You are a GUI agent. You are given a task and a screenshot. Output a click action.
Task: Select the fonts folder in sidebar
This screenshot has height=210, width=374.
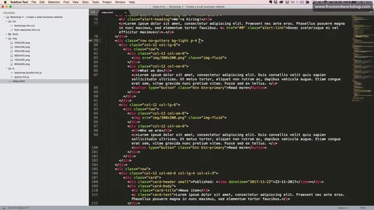click(x=15, y=34)
